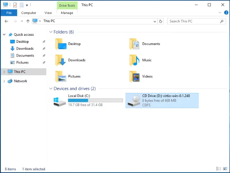Switch to the View ribbon tab
230x173 pixels.
pos(48,13)
